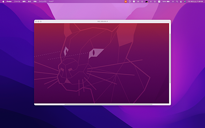The height and width of the screenshot is (128, 205).
Task: Click the white square input source icon
Action: 159,1
